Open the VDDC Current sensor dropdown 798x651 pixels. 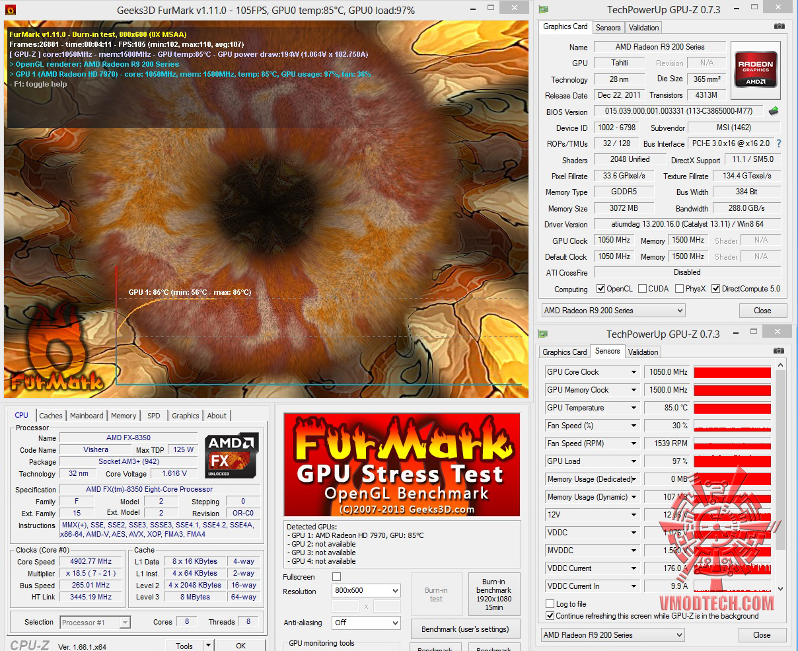click(634, 568)
